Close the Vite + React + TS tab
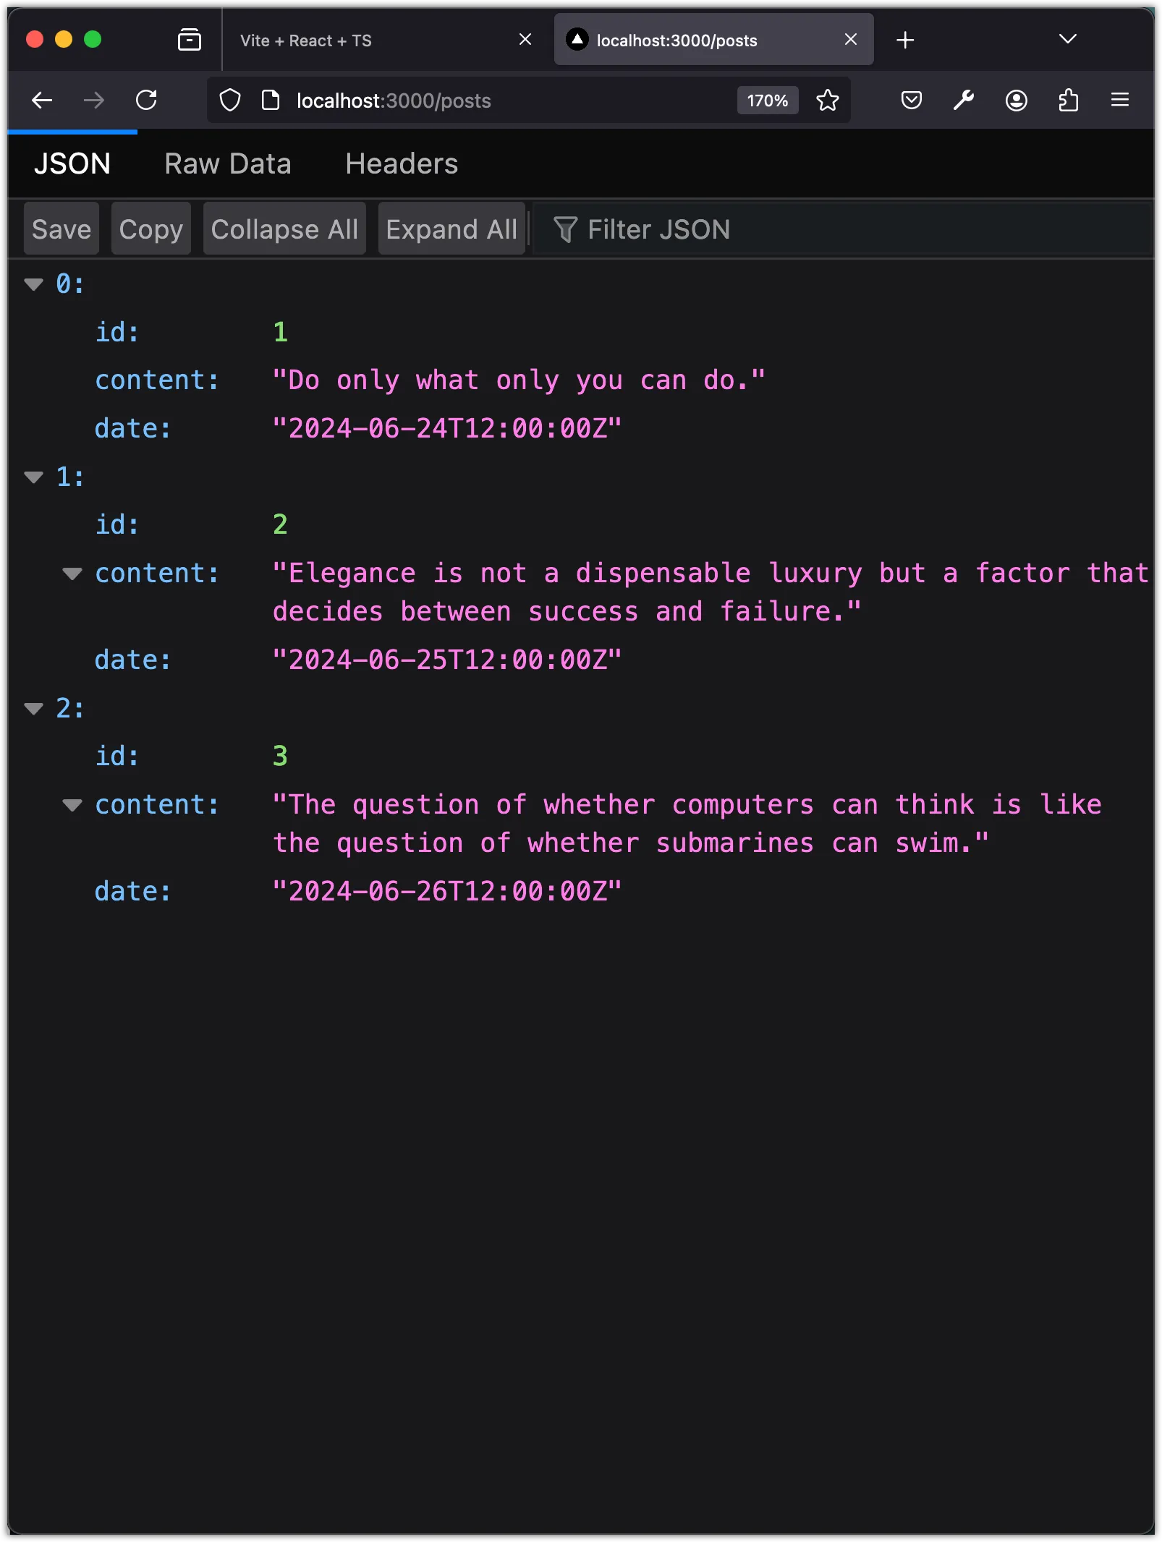This screenshot has width=1162, height=1542. tap(525, 40)
